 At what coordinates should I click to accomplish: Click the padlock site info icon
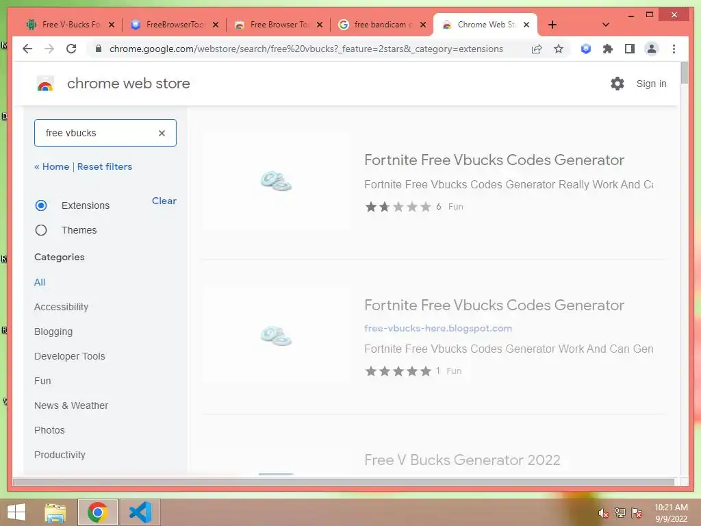pyautogui.click(x=99, y=49)
